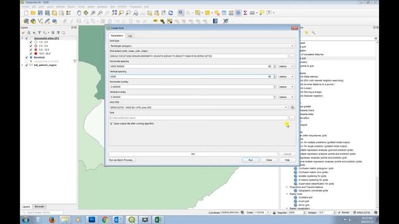Toggle 'Open output file after running algorithm' checkbox
Image resolution: width=399 pixels, height=224 pixels.
(x=111, y=124)
